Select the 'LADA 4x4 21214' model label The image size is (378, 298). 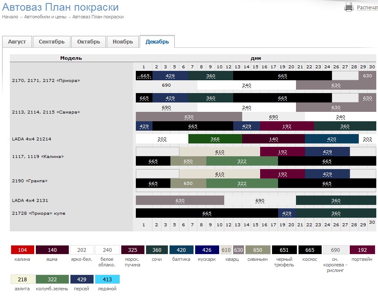(32, 139)
